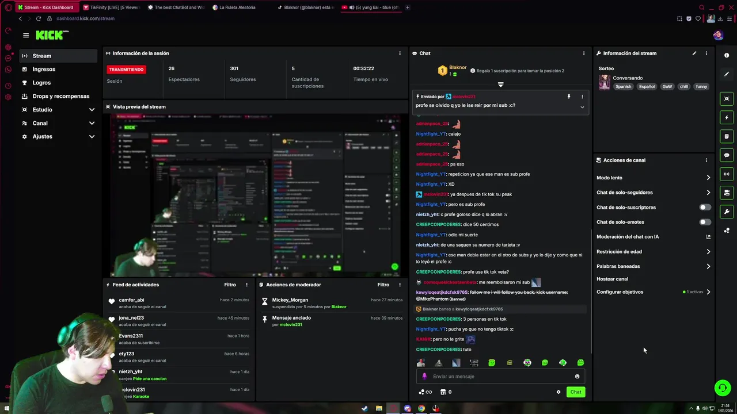
Task: Open moderación del chat con IA external link
Action: pos(708,237)
